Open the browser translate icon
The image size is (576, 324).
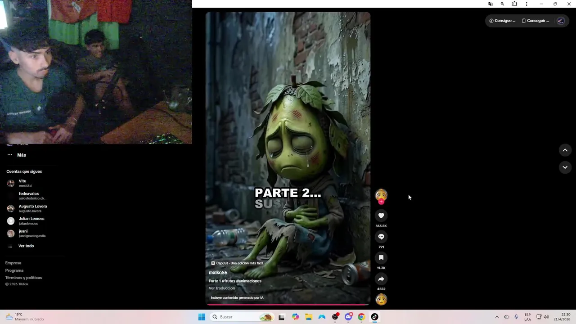(490, 4)
